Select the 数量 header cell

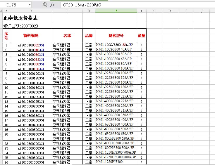click(142, 36)
